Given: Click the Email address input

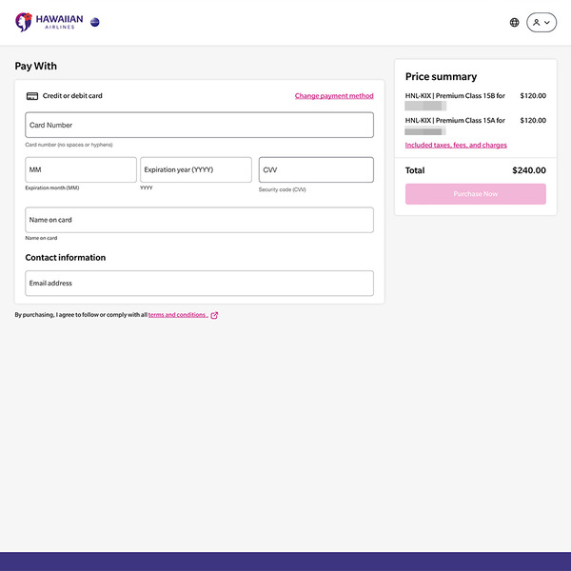Looking at the screenshot, I should pyautogui.click(x=199, y=284).
